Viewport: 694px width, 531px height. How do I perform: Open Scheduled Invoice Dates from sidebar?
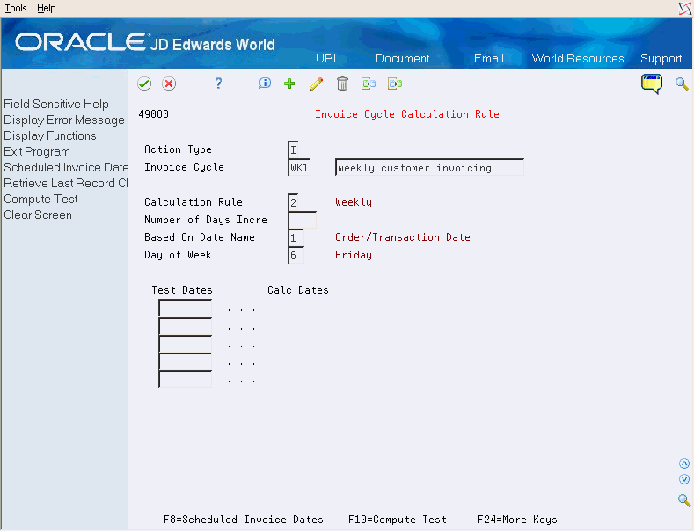pos(65,167)
